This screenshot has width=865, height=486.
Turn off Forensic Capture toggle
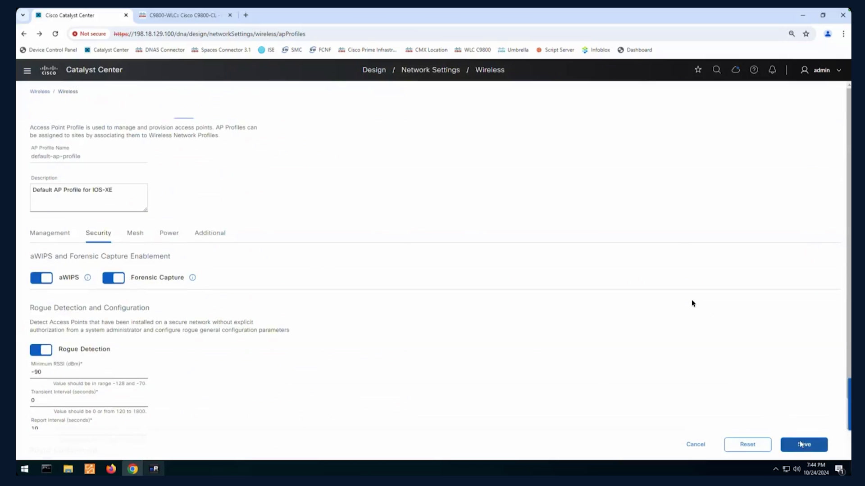pyautogui.click(x=114, y=278)
